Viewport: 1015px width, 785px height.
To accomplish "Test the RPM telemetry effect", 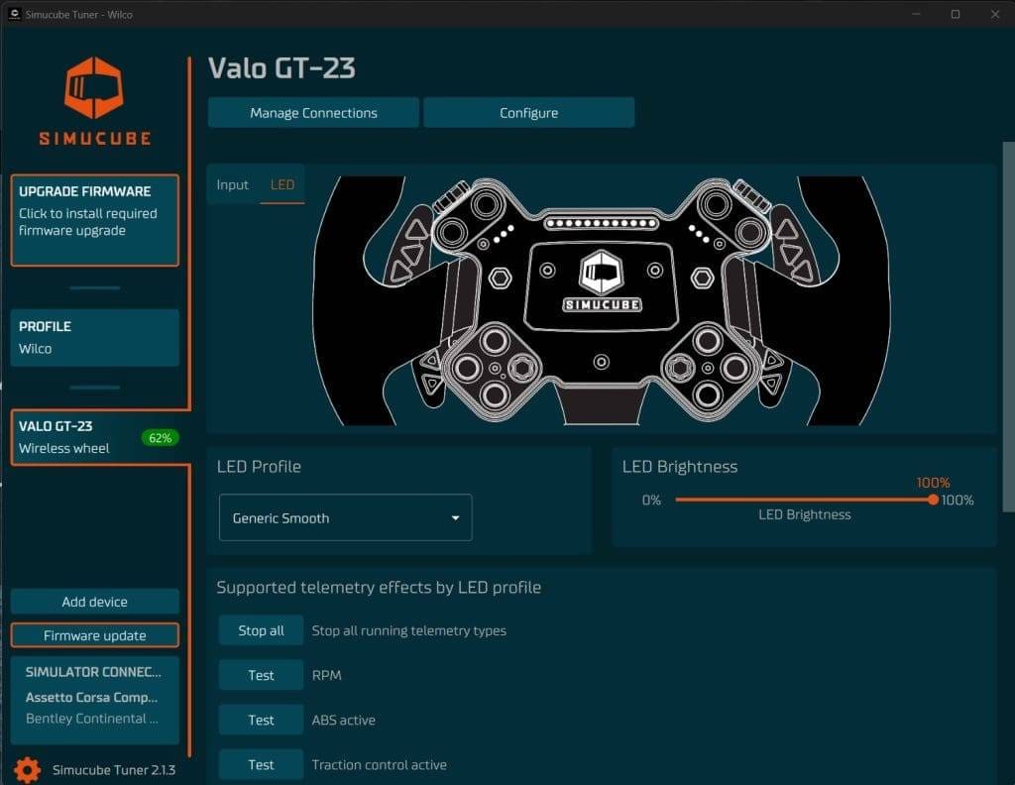I will click(261, 675).
